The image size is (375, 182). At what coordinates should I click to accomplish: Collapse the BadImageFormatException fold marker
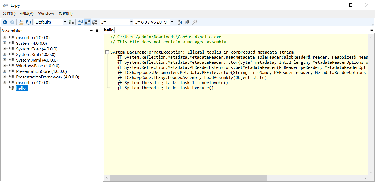(x=107, y=52)
